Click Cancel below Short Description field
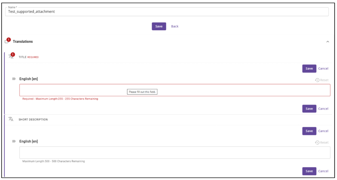This screenshot has width=337, height=180. pyautogui.click(x=323, y=171)
